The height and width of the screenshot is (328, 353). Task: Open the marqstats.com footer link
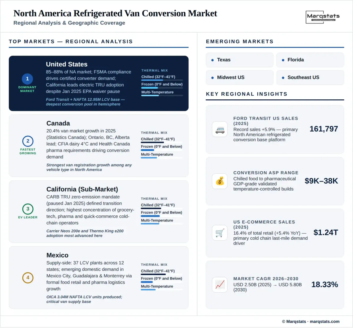(324, 322)
